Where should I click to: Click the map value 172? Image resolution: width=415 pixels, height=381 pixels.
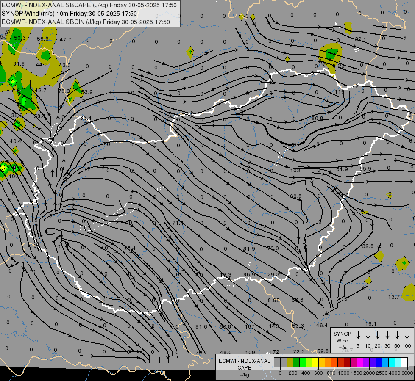coord(274,352)
